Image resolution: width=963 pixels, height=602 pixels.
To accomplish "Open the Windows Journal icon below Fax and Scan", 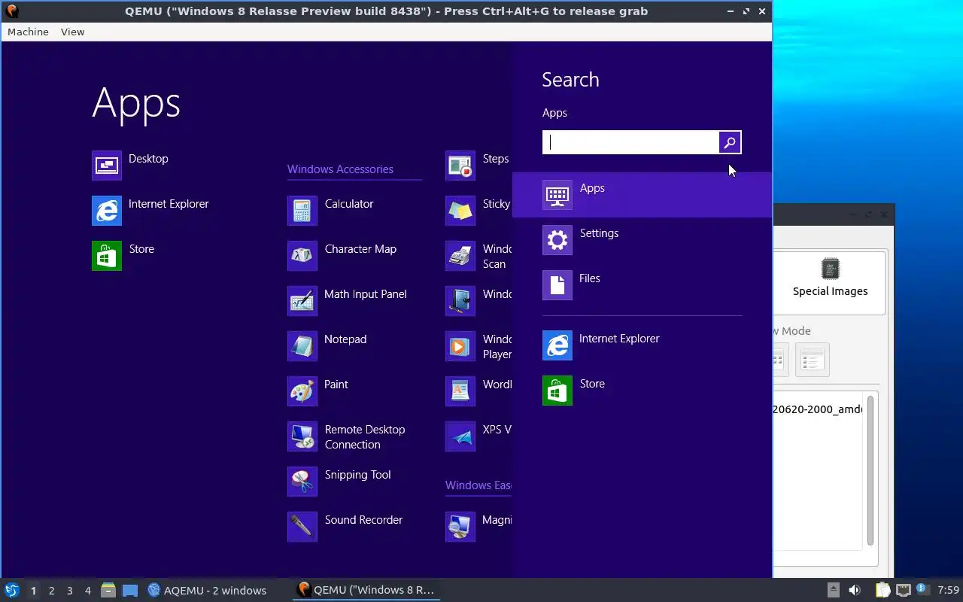I will click(x=460, y=301).
